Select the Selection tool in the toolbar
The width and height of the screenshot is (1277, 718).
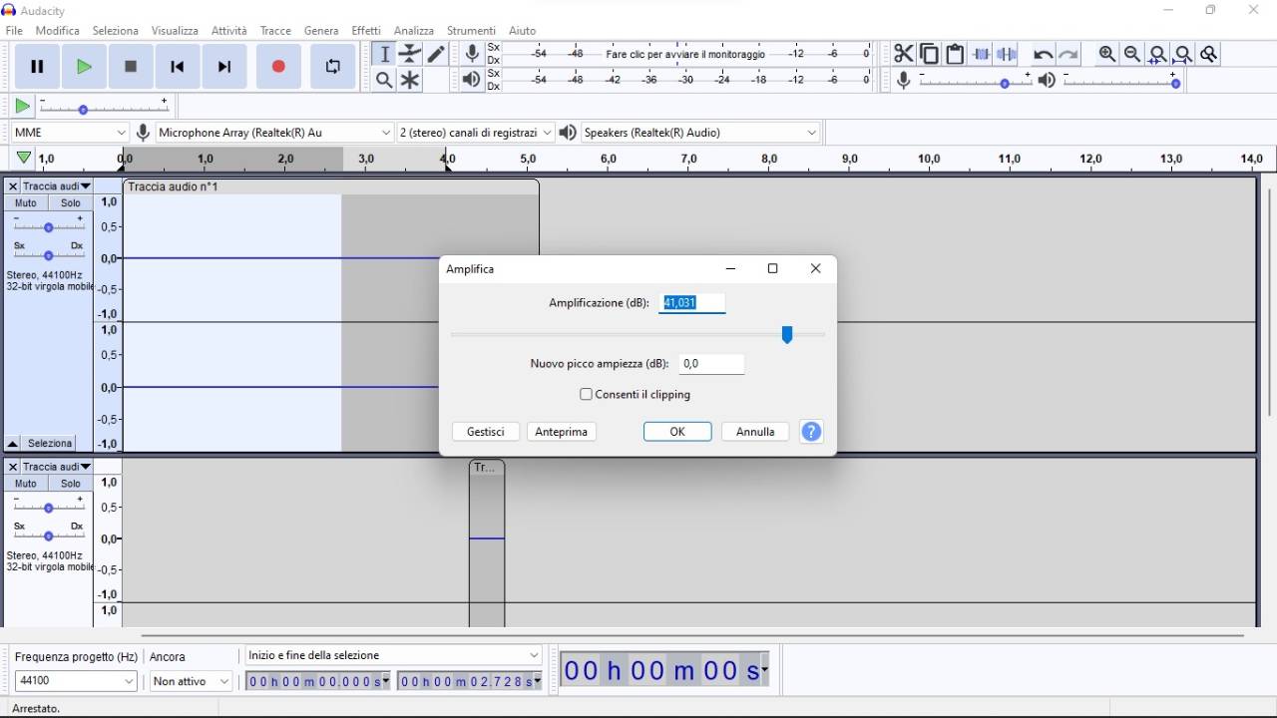point(384,55)
